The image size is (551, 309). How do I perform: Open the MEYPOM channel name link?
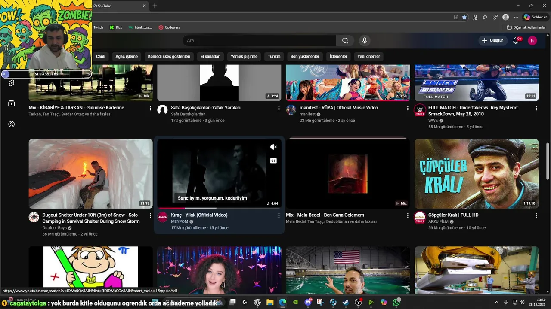(180, 221)
